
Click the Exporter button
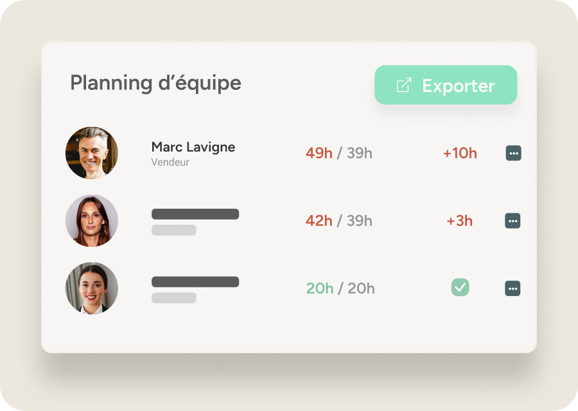446,85
